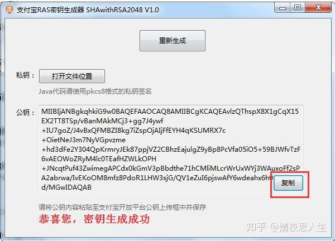Close the key generator window

pos(318,8)
